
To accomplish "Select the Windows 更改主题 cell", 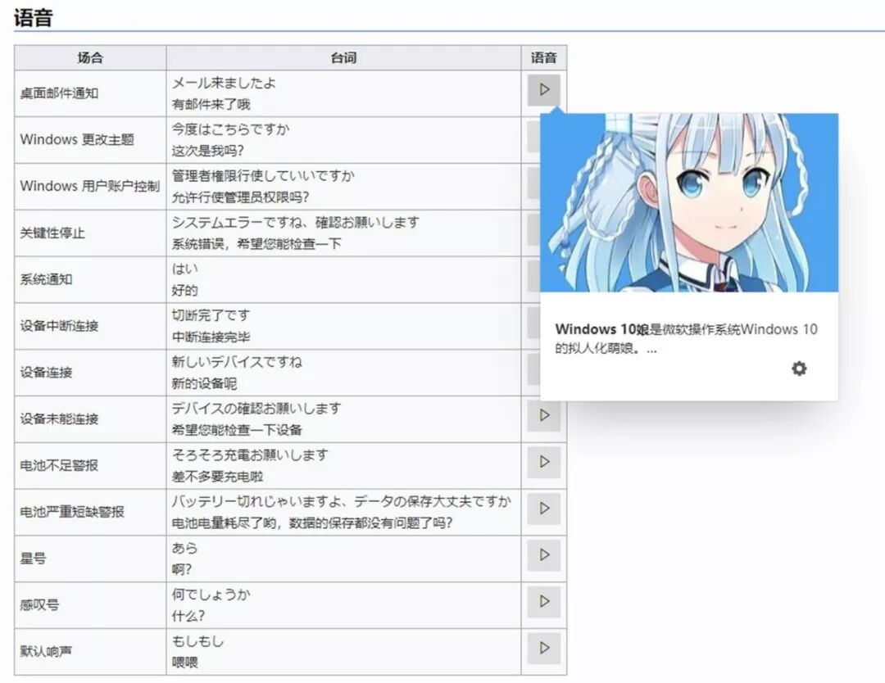I will [x=90, y=140].
